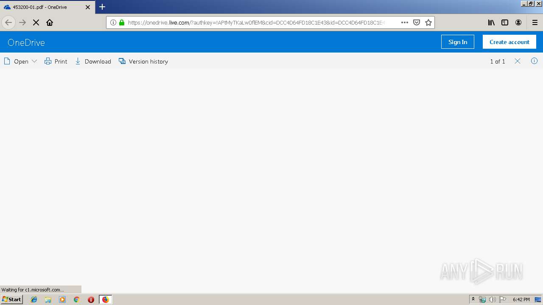
Task: Launch Opera from the taskbar
Action: (x=91, y=299)
